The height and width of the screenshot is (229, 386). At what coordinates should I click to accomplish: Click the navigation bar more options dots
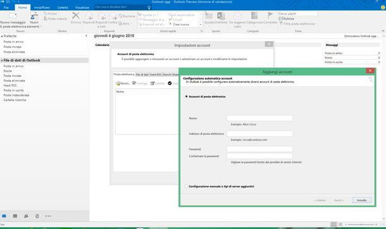[x=48, y=216]
